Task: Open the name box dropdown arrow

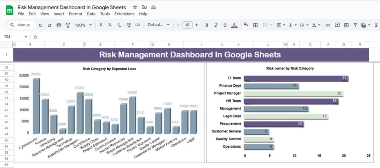Action: 26,37
